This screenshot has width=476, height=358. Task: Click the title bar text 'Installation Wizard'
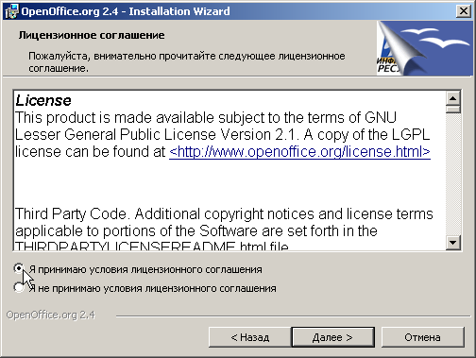(x=179, y=11)
